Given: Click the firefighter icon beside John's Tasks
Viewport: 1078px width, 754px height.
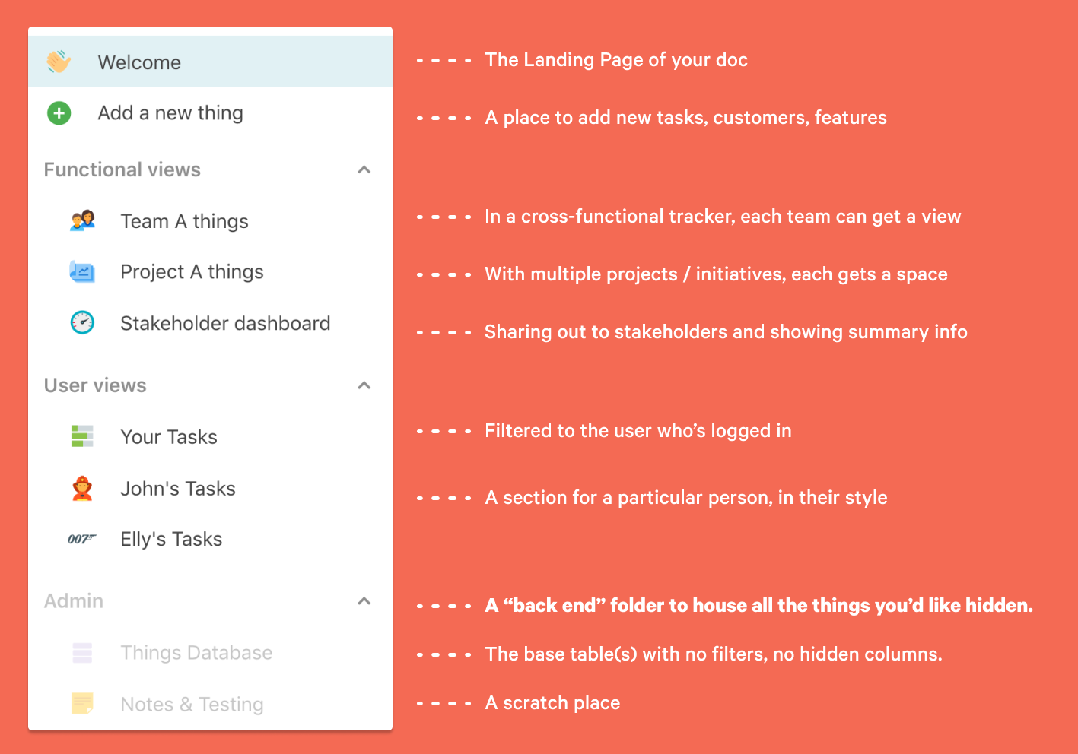Looking at the screenshot, I should tap(82, 488).
